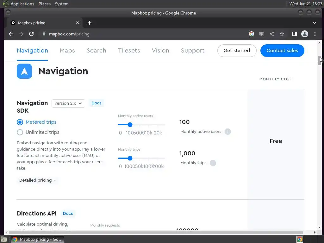
Task: Open the version 2.x dropdown
Action: (x=68, y=103)
